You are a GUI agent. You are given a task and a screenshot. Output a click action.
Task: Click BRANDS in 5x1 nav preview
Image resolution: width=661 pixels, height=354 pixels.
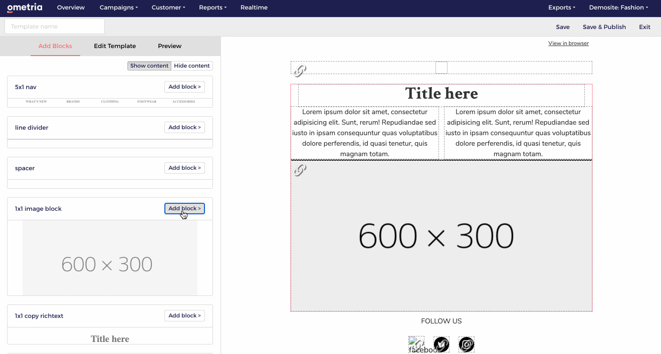click(x=73, y=102)
